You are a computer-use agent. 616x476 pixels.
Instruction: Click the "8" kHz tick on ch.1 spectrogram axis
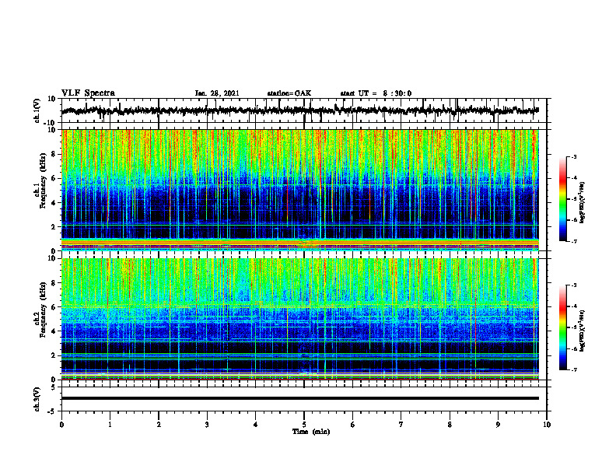pyautogui.click(x=54, y=154)
